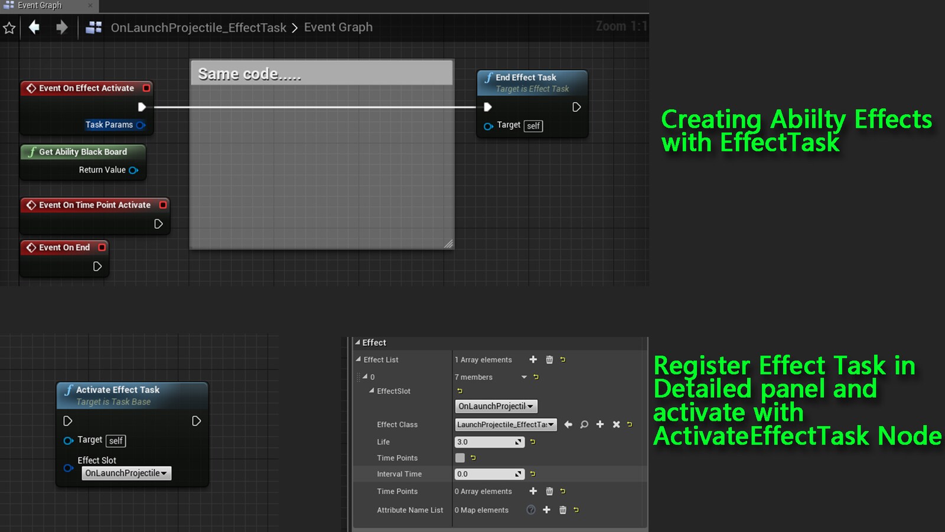Browse to the LaunchProjectile Effect Class asset with magnifier
The height and width of the screenshot is (532, 945).
(x=584, y=424)
